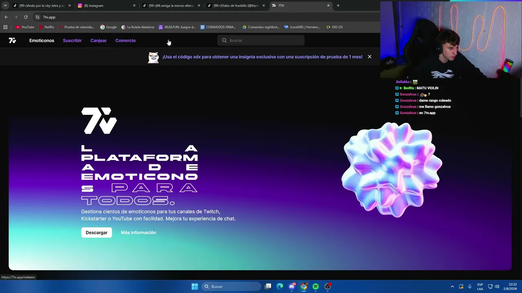Open the iLoveIMG bookmark

pyautogui.click(x=302, y=27)
